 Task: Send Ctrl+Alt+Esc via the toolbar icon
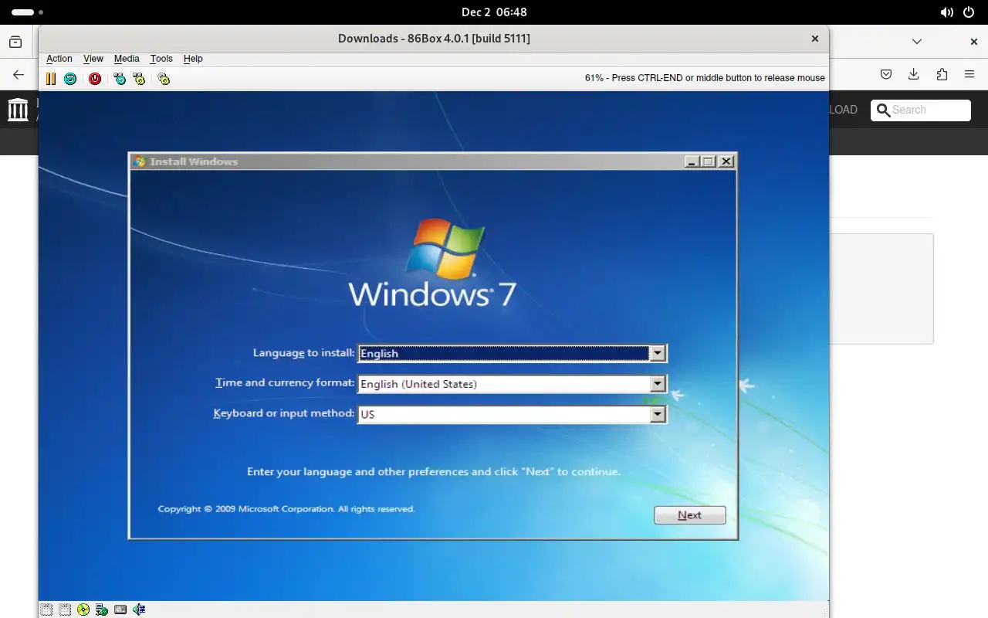point(139,78)
